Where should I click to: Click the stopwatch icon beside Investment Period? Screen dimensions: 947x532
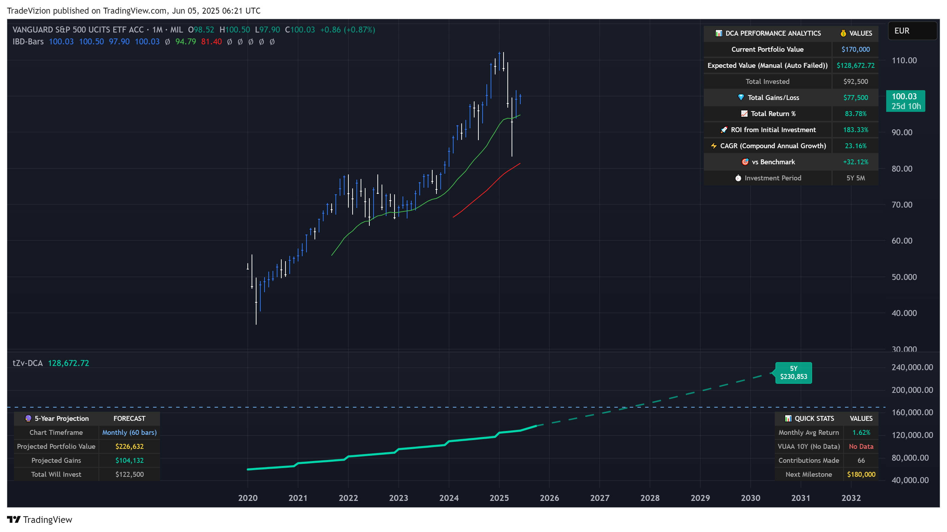point(738,178)
